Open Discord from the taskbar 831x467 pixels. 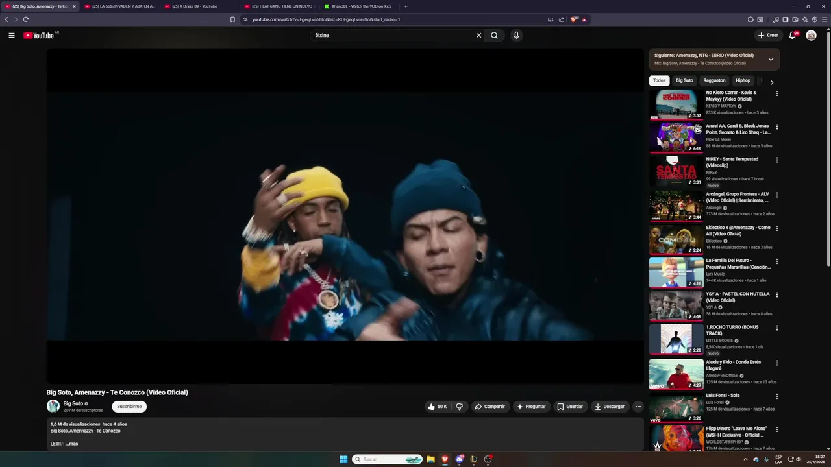tap(460, 459)
